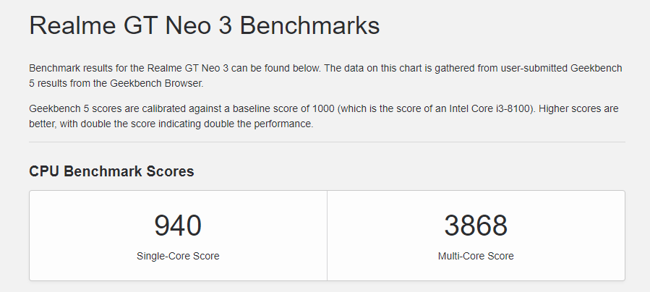Click the Realme GT Neo 3 Benchmarks title

click(205, 25)
